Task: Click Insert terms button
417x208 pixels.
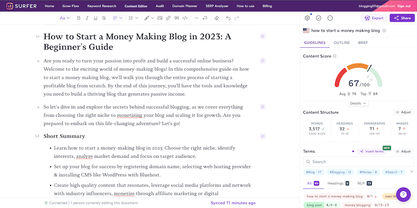Action: click(x=372, y=151)
